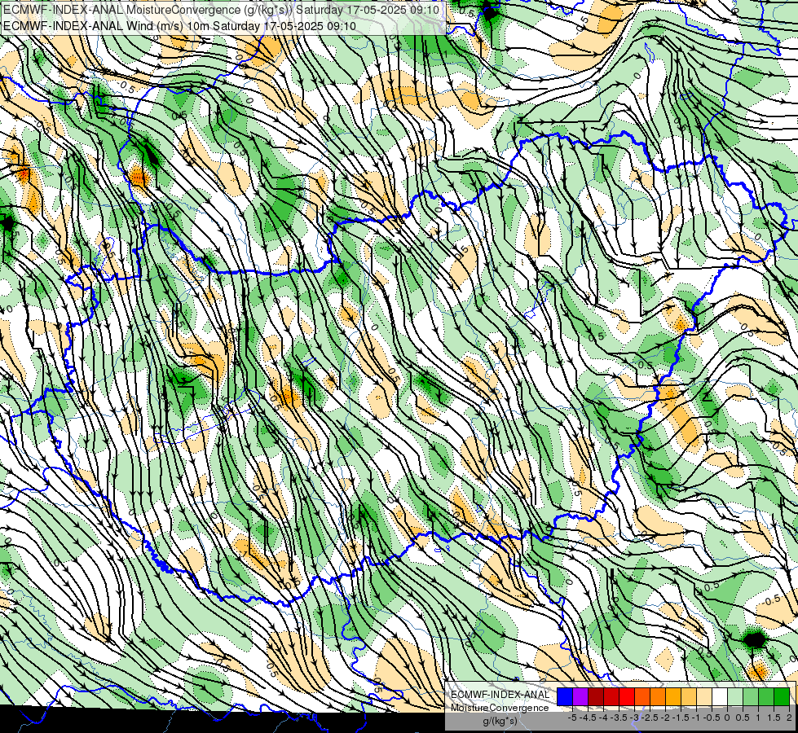Click the blue legend swatch below -5
This screenshot has width=798, height=733.
[x=565, y=697]
